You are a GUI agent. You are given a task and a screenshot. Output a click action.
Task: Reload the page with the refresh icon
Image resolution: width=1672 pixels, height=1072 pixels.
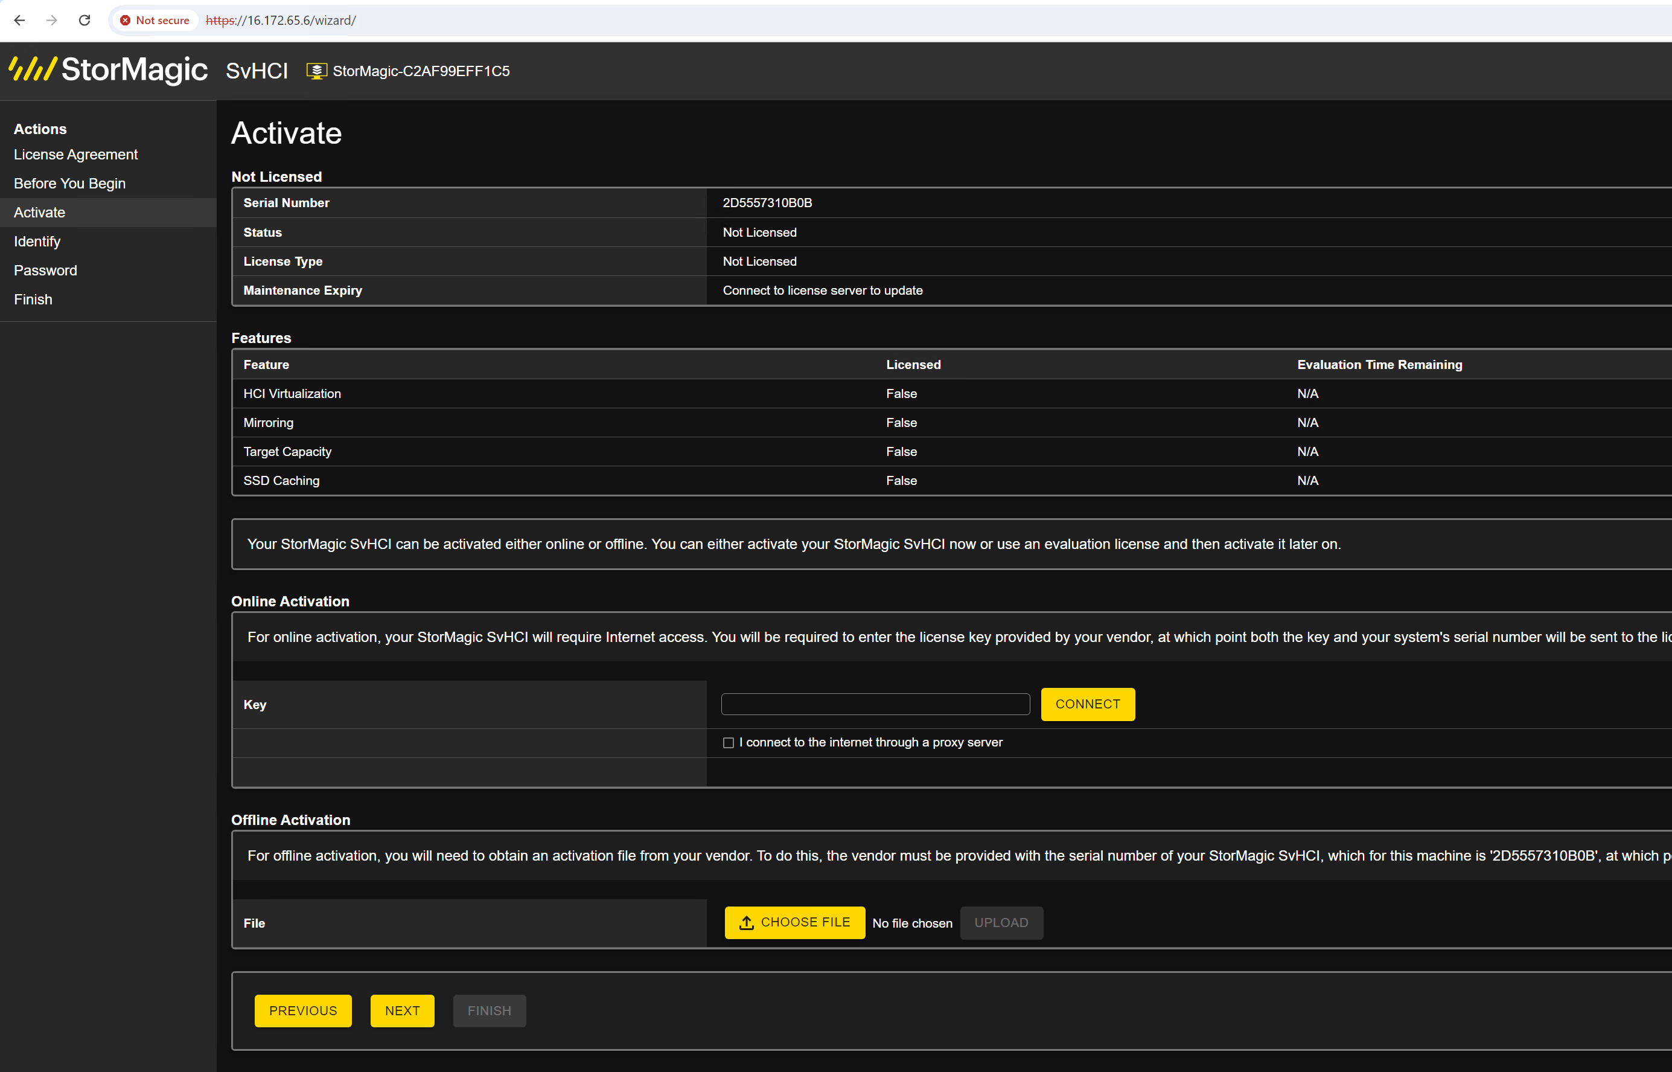click(85, 20)
